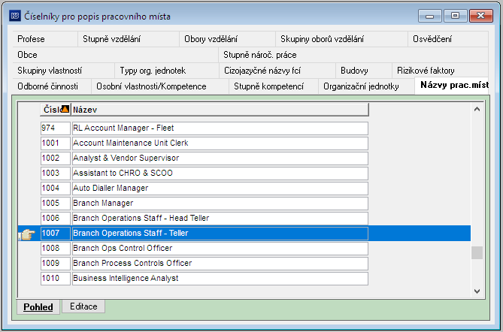Screen dimensions: 503x332
Task: Select Branch Operations Staff - Head Teller
Action: (220, 219)
